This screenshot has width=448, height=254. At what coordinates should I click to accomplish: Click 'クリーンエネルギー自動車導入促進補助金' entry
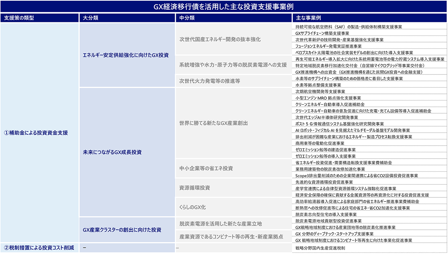(330, 104)
